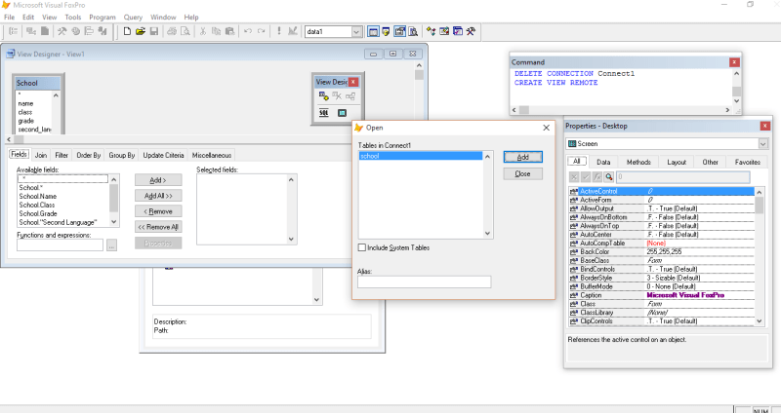Open the data1 database dropdown
781x413 pixels.
(356, 31)
